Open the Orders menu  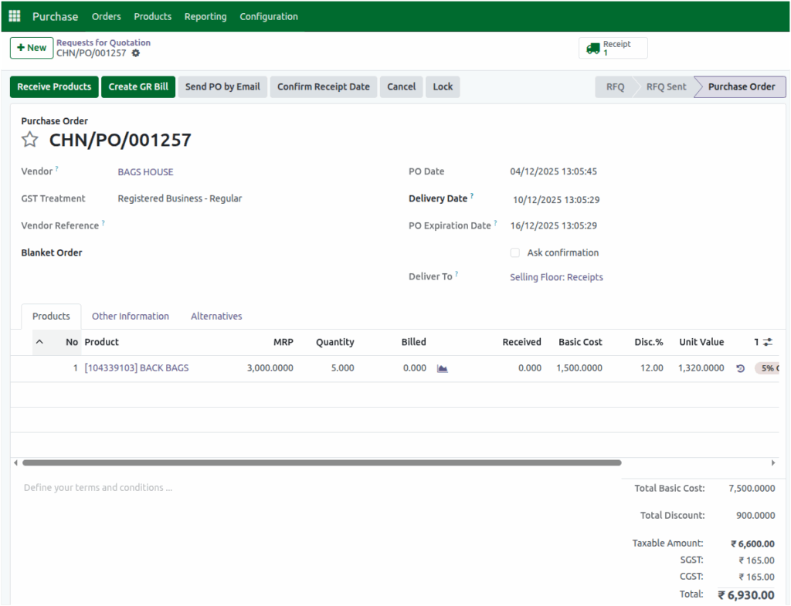pos(106,15)
